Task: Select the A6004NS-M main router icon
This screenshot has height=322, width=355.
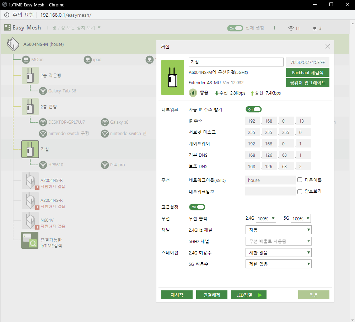Action: [x=13, y=44]
